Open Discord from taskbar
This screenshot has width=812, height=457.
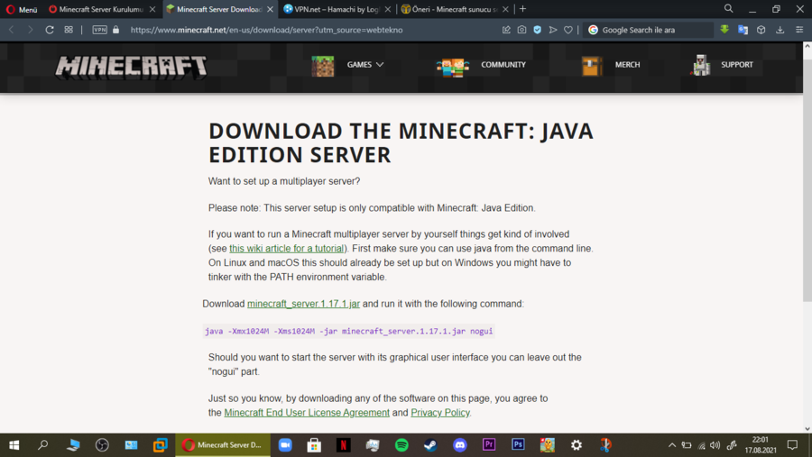pos(459,445)
